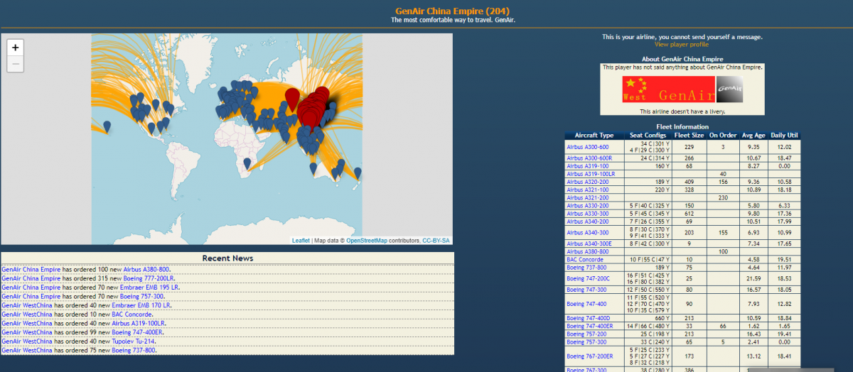Zoom out the map with minus button
Screen dimensions: 853x372
point(16,64)
